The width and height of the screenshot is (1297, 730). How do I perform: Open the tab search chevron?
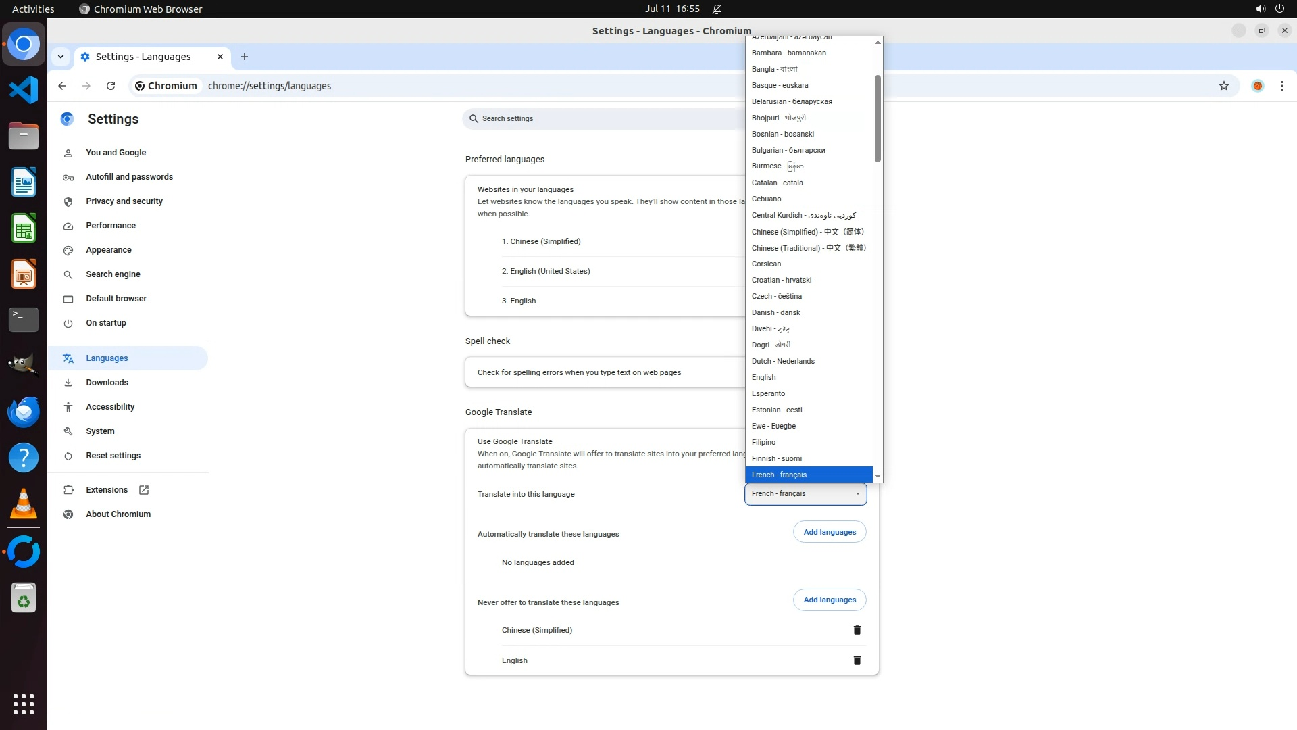(61, 57)
